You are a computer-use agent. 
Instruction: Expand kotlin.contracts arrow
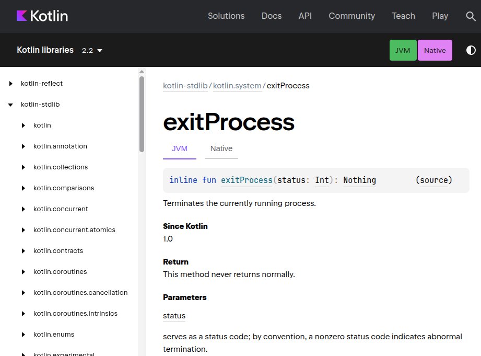(x=24, y=251)
